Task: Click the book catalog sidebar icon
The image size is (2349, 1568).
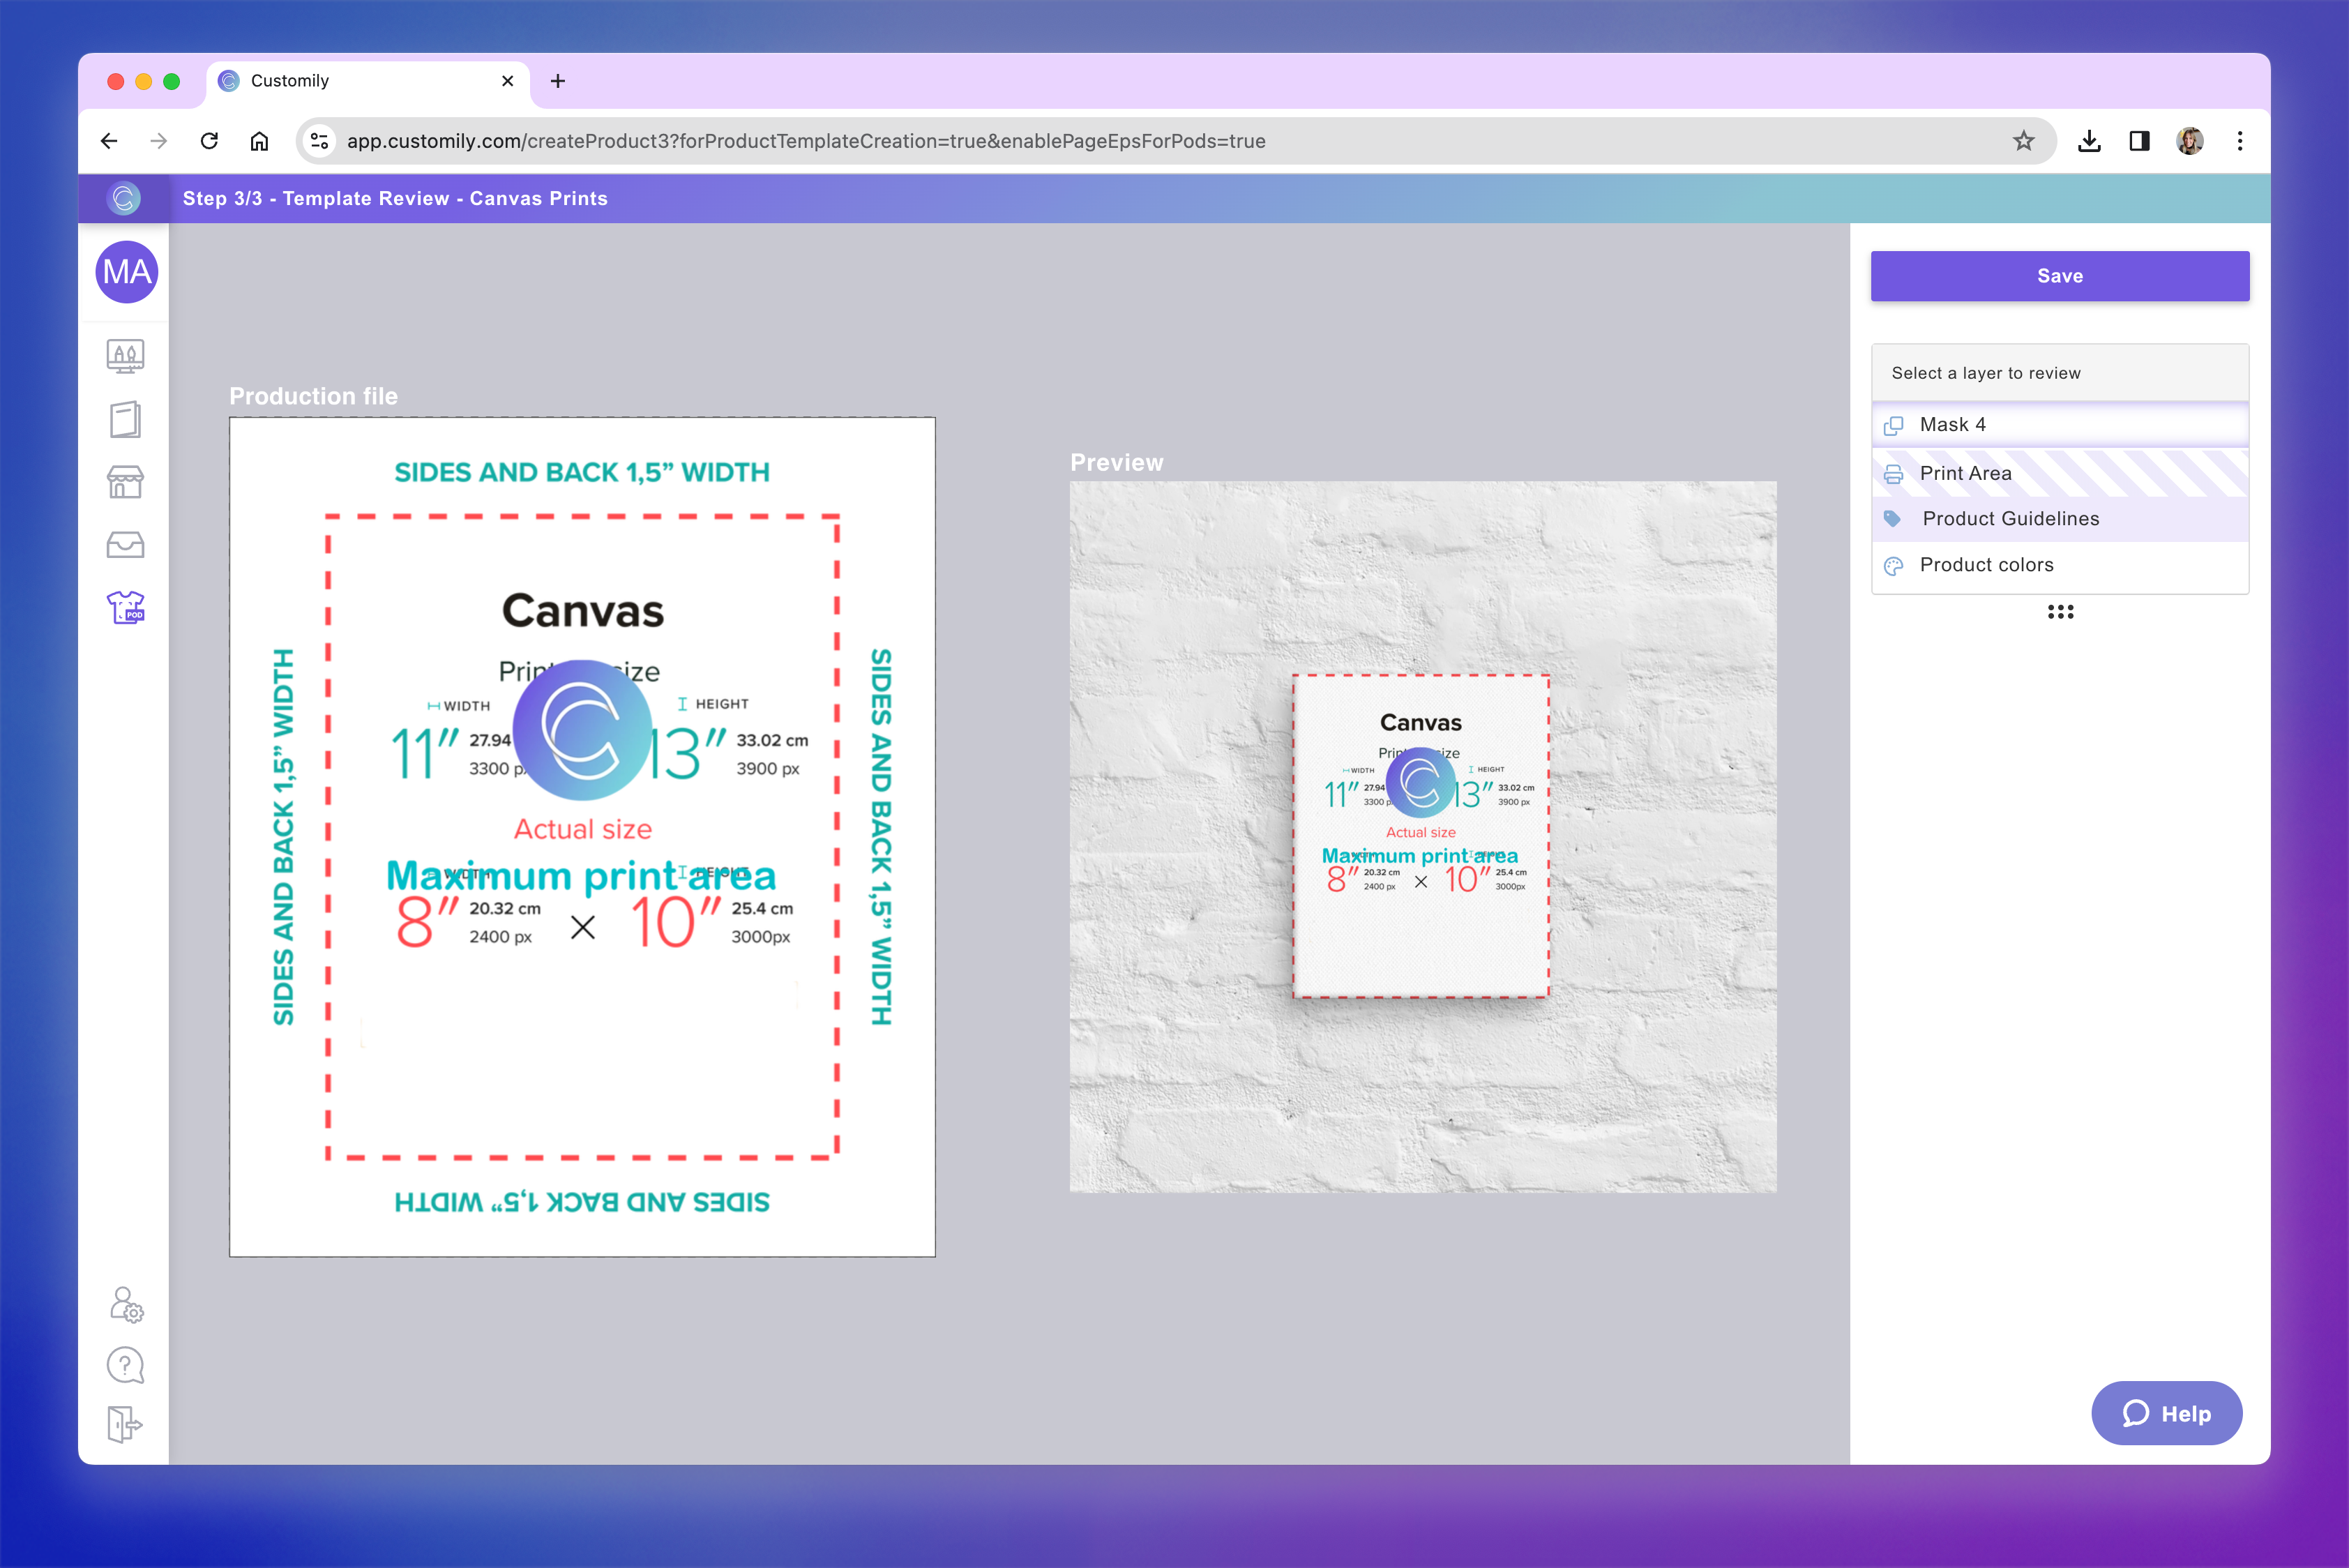Action: click(x=125, y=420)
